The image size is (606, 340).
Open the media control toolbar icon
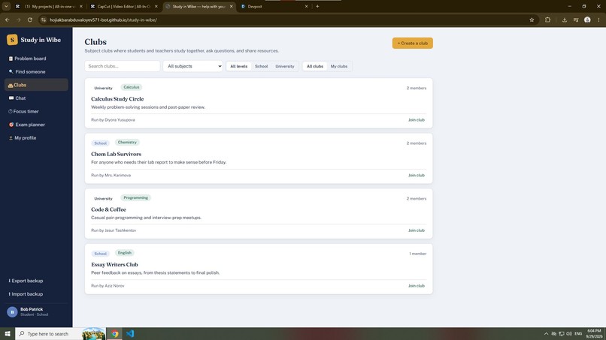[x=576, y=20]
